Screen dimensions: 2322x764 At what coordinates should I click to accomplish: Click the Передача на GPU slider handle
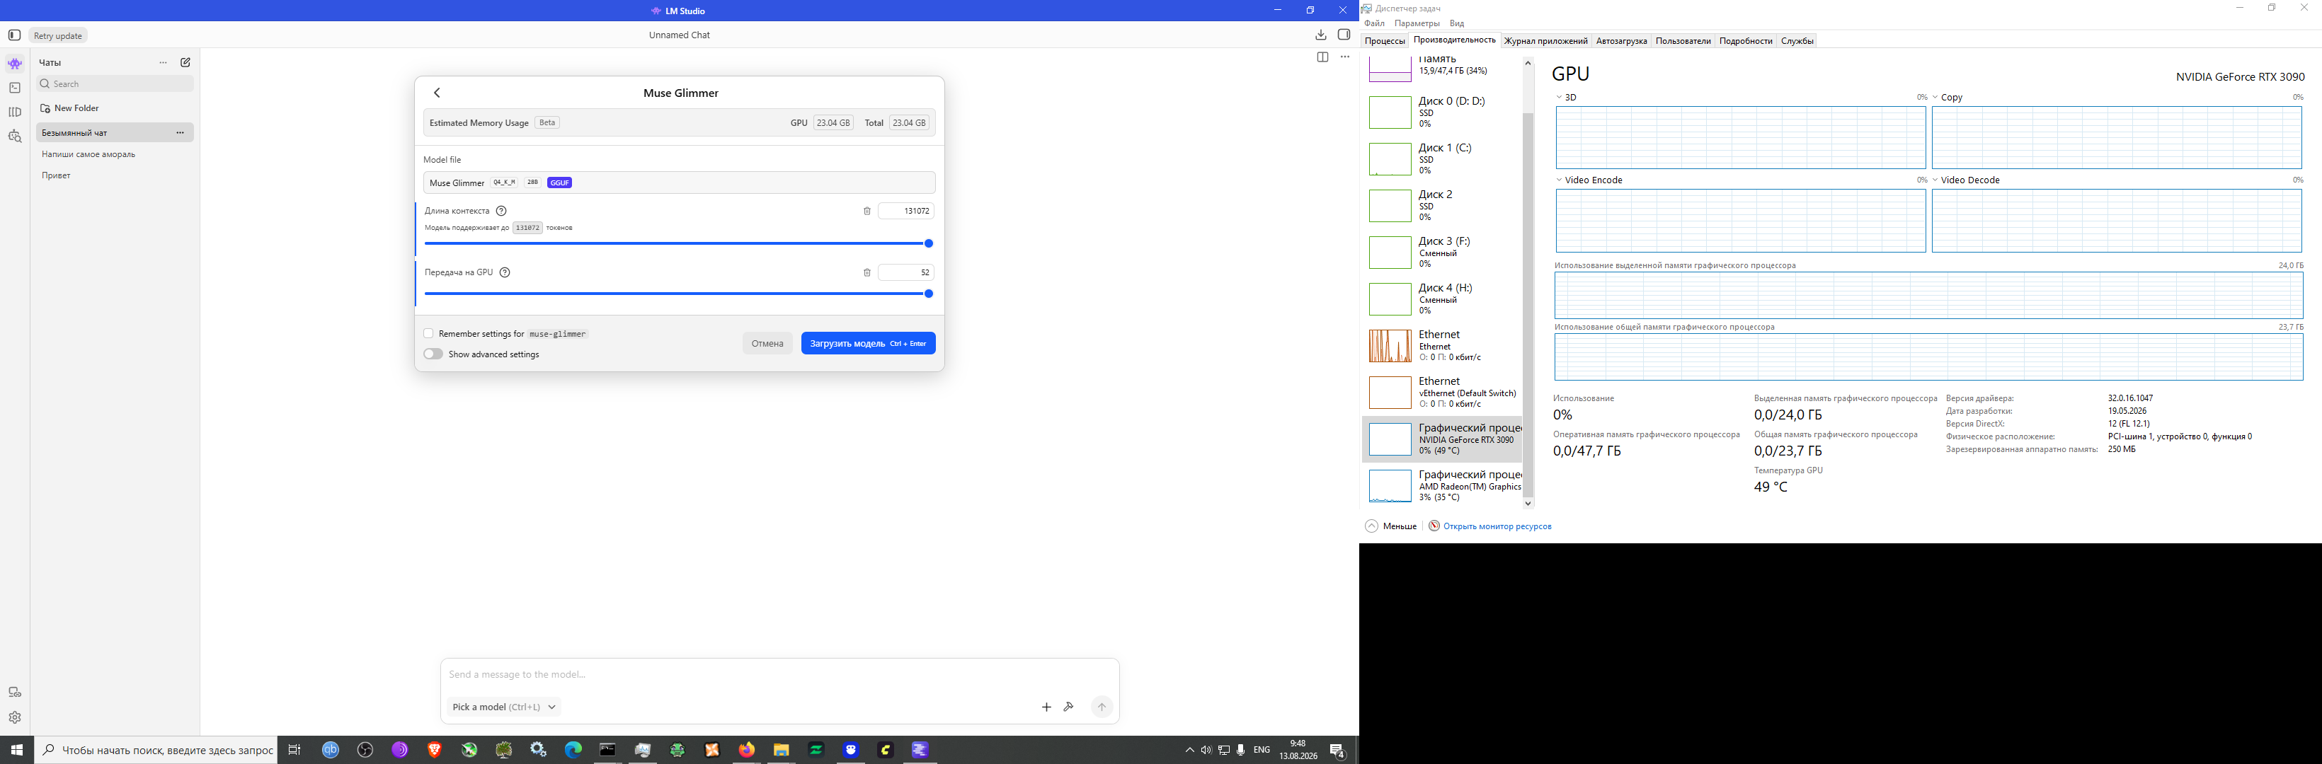pyautogui.click(x=928, y=294)
